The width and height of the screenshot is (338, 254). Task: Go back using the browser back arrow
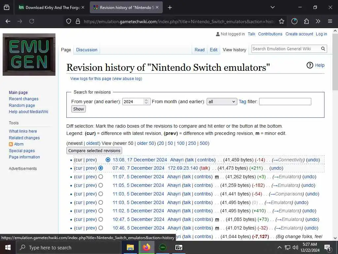pos(8,21)
